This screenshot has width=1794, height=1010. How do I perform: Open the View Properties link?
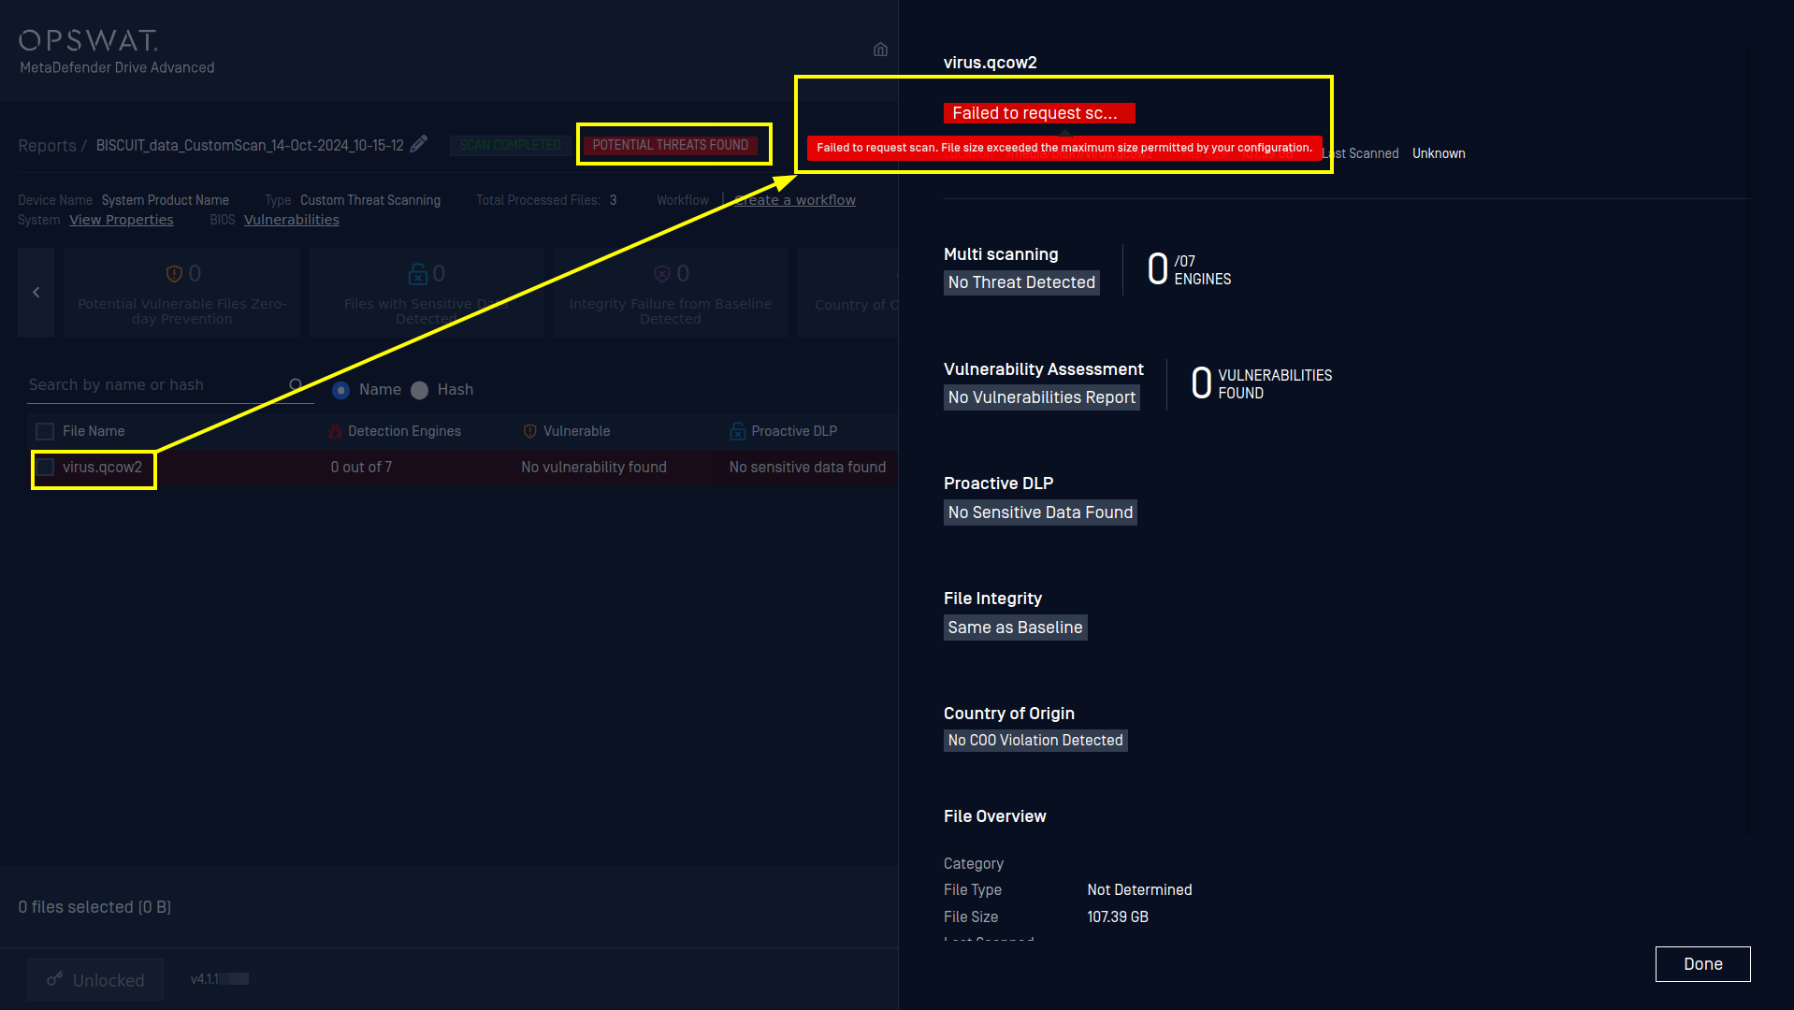click(122, 220)
